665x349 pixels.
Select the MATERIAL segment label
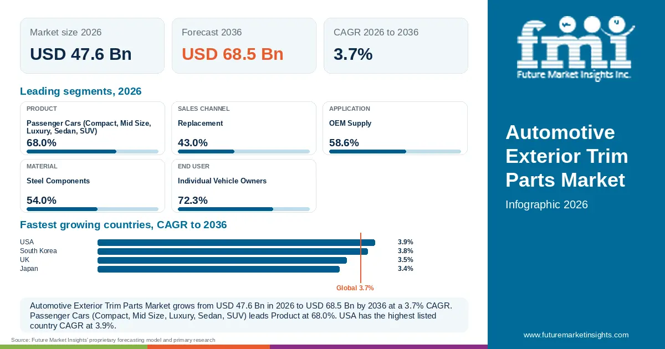click(x=42, y=166)
